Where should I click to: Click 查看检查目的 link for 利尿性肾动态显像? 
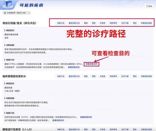(x=86, y=117)
